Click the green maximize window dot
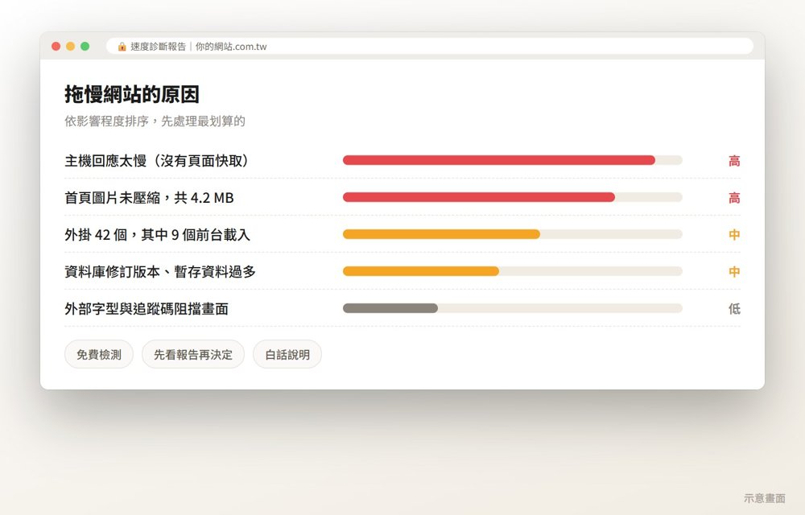805x515 pixels. (85, 46)
